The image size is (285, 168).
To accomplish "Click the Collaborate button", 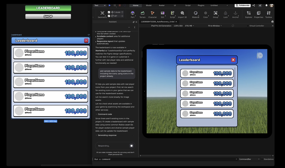I will pos(243,5).
